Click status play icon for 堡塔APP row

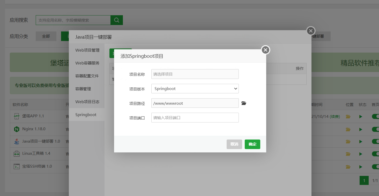point(361,117)
